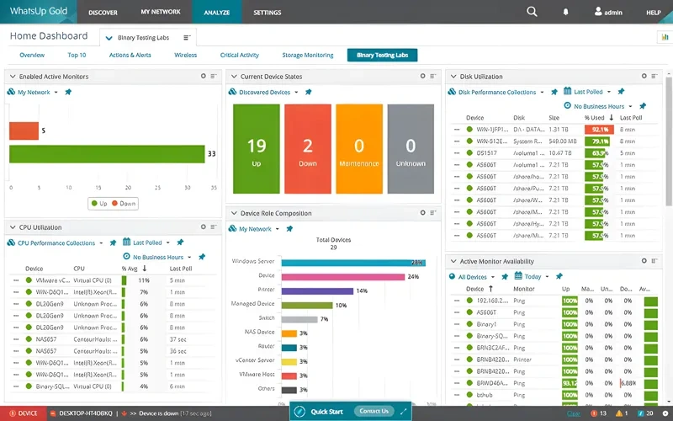Screen dimensions: 673x421
Task: Open settings gear of Current Device States panel
Action: coord(423,76)
